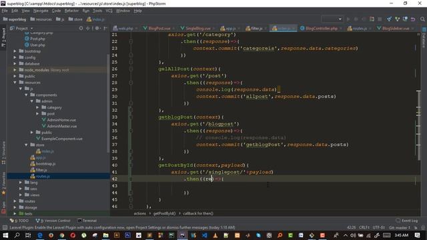Expand the bootstrap folder
The width and height of the screenshot is (427, 240).
pos(15,51)
